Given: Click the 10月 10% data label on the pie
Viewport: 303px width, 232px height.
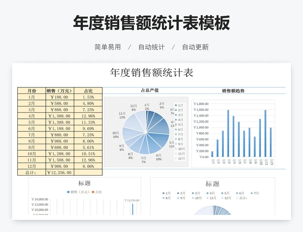Looking at the screenshot, I should tap(116, 135).
